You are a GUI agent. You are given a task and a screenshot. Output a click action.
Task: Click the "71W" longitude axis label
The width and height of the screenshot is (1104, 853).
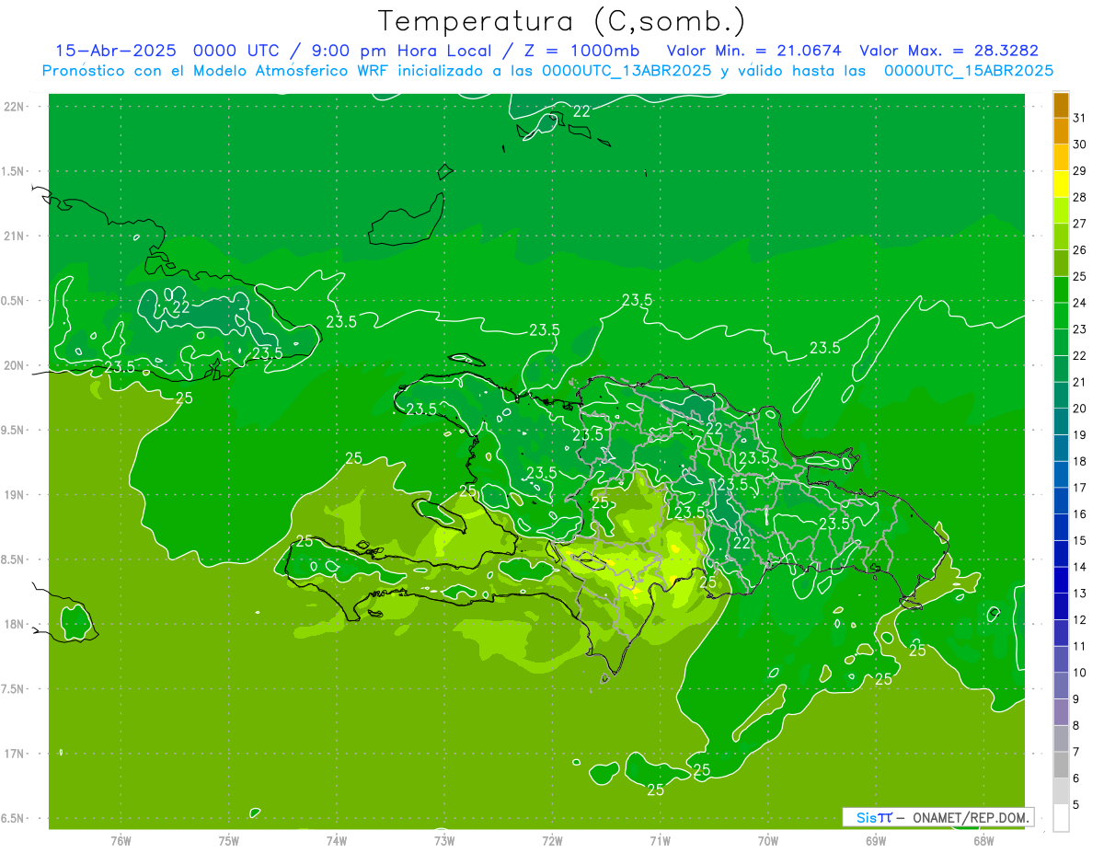(660, 841)
